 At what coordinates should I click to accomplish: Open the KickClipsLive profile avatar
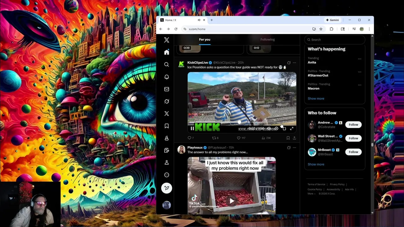tap(181, 65)
